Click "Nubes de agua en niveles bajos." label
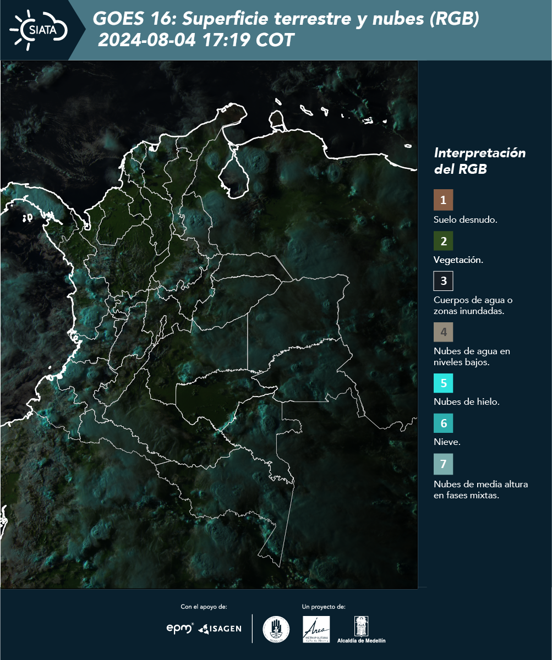This screenshot has height=660, width=552. (x=472, y=356)
